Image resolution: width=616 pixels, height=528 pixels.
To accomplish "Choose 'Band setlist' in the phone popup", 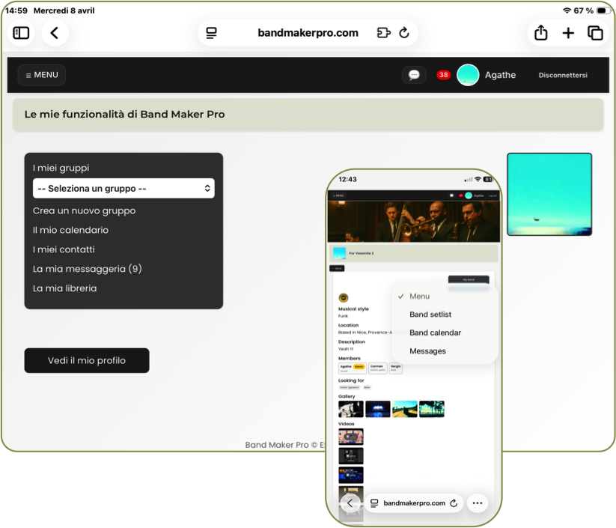I will click(x=430, y=314).
